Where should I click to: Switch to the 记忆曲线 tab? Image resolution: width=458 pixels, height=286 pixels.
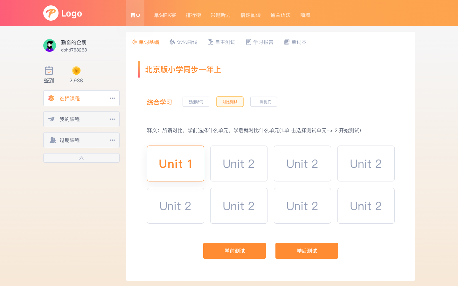tap(183, 42)
